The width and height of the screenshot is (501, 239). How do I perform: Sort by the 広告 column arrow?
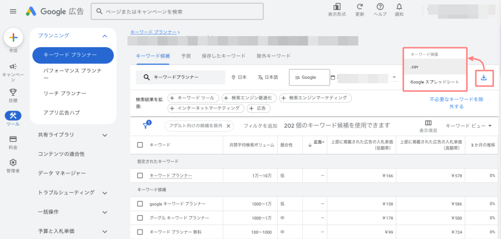[x=310, y=145]
